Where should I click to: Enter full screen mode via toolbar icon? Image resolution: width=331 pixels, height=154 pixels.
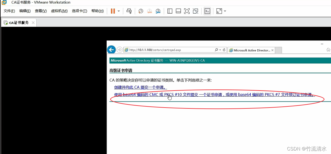click(187, 11)
